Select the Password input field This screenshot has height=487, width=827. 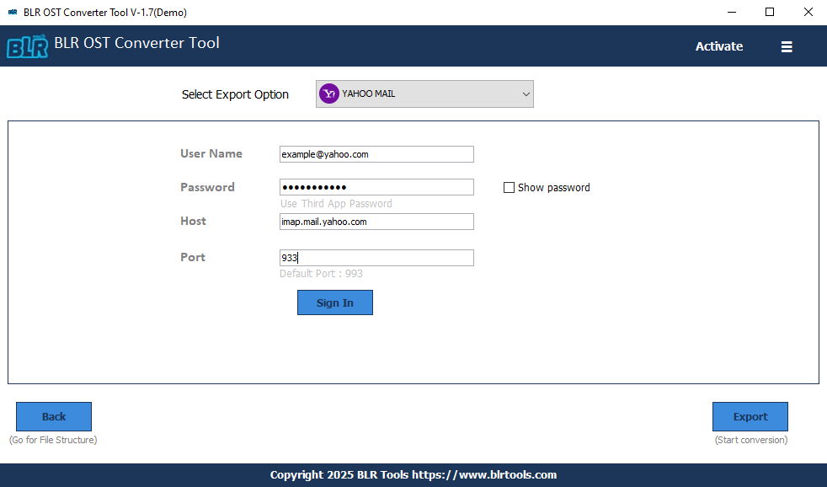click(x=376, y=187)
